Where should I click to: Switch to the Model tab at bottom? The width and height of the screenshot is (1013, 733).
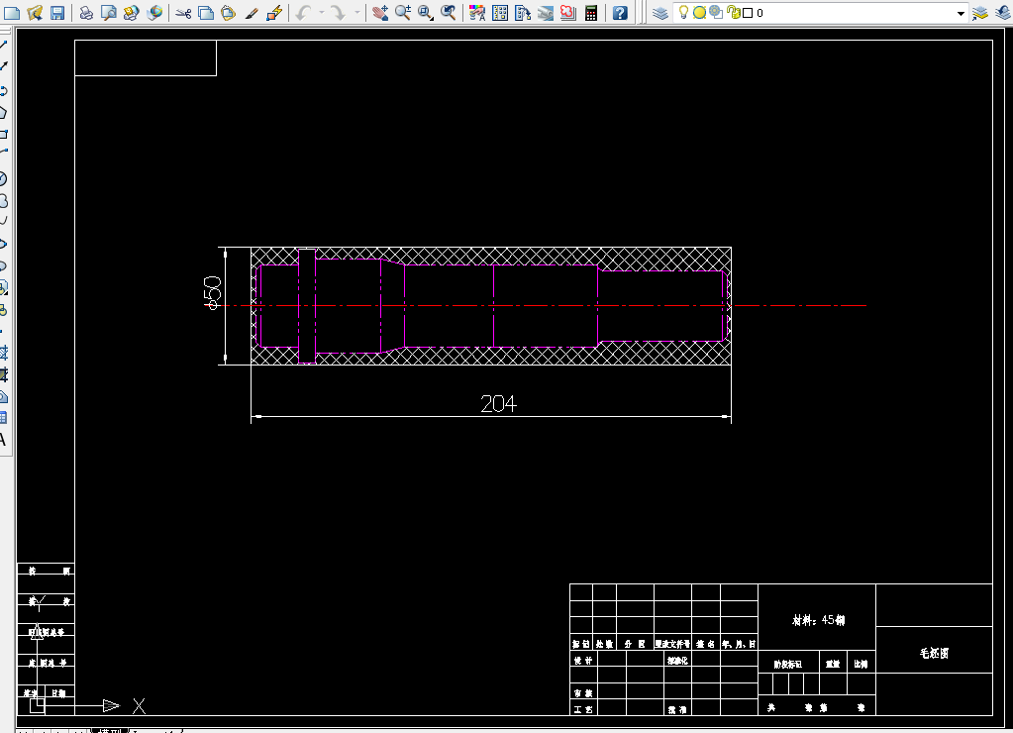coord(110,730)
